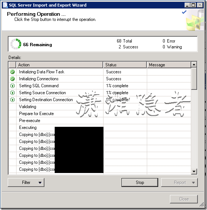The height and width of the screenshot is (210, 207).
Task: Click the in-progress icon for Setting Destination Connection
Action: pos(12,100)
